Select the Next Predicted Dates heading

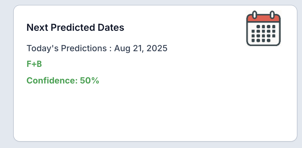(75, 27)
